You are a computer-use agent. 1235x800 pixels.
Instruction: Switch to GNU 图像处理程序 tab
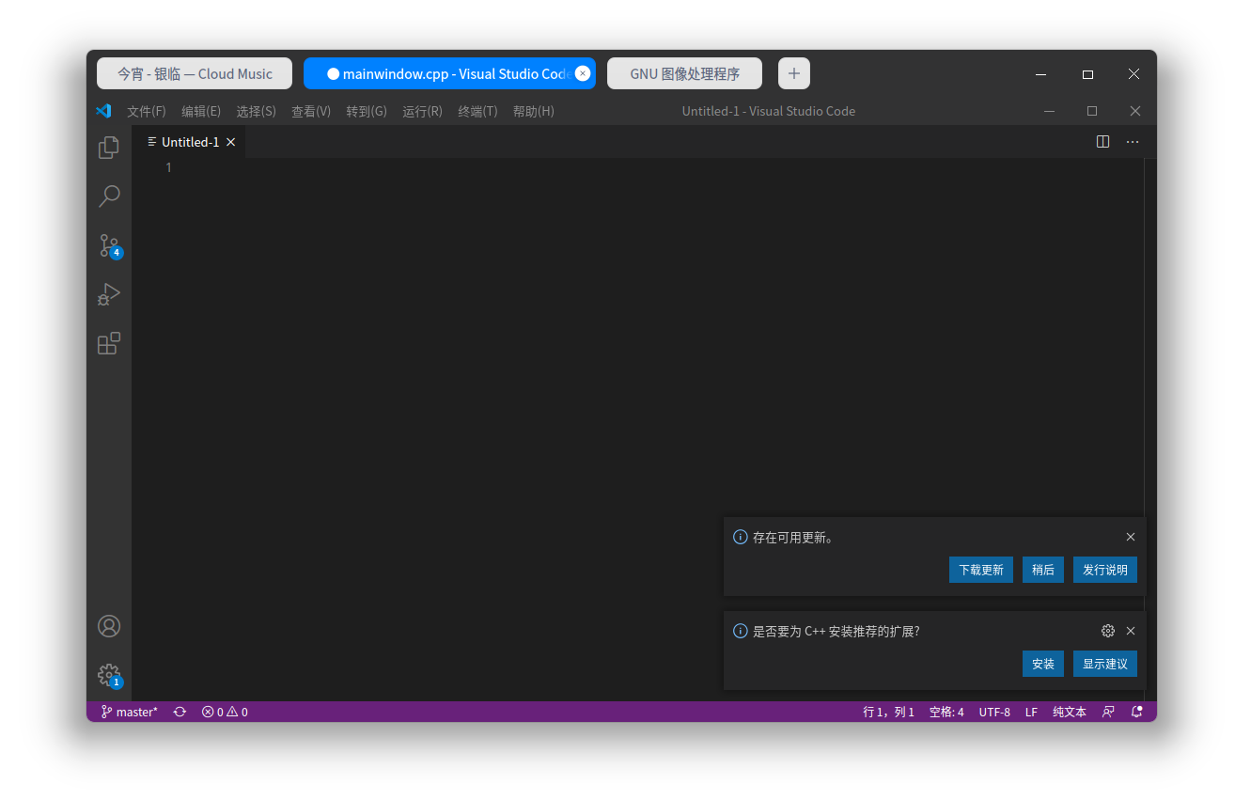click(684, 73)
